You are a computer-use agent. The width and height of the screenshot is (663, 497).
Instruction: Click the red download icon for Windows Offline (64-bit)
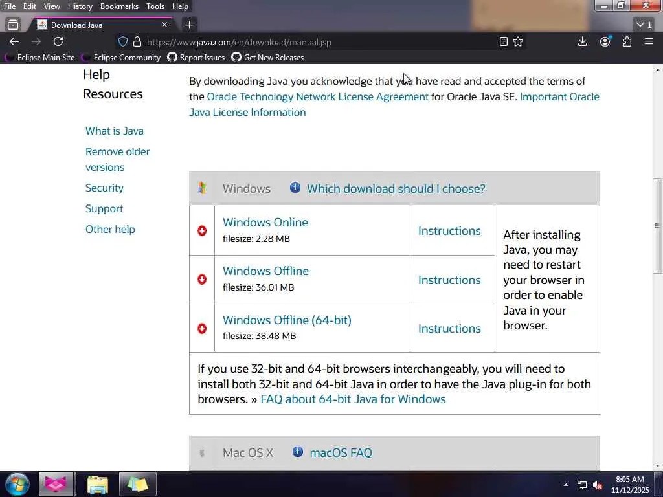click(x=202, y=328)
